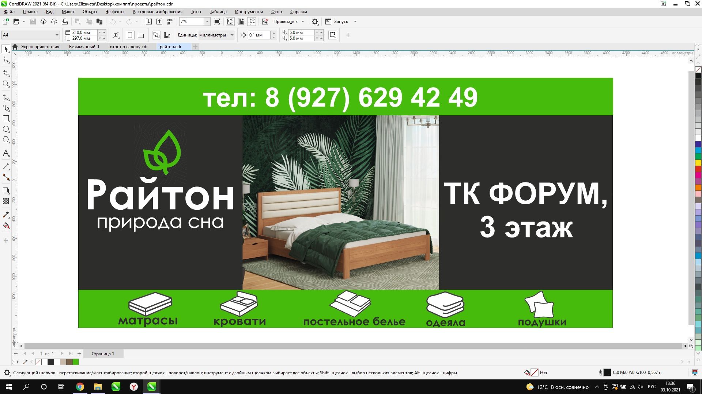Toggle apply layout to current page
The width and height of the screenshot is (702, 394).
(x=167, y=35)
